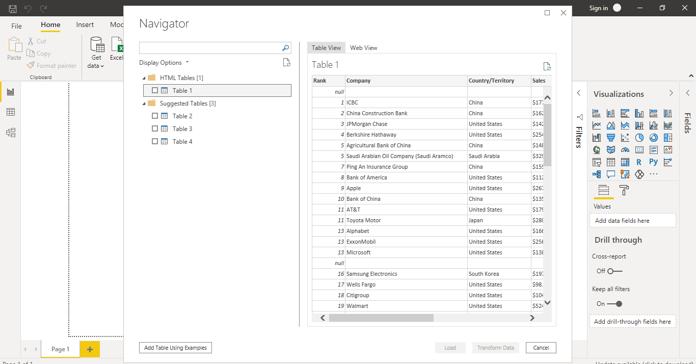
Task: Click the Add data fields here well
Action: 632,221
